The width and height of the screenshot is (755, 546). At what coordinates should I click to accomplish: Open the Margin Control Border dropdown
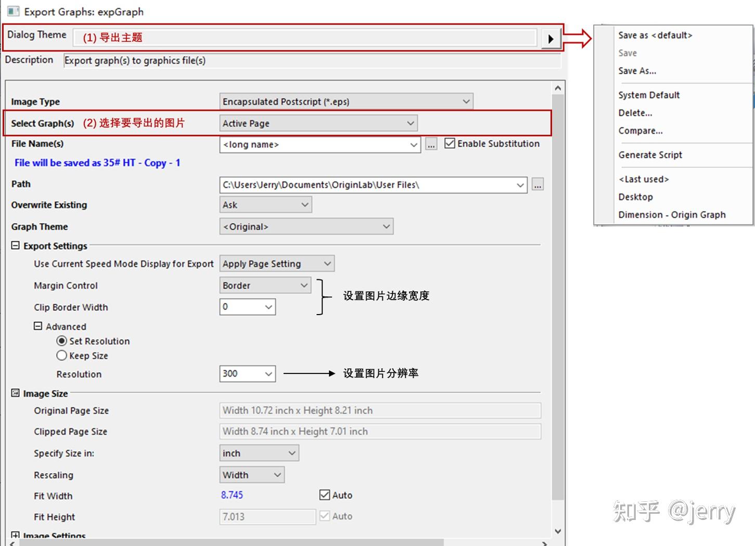tap(265, 285)
